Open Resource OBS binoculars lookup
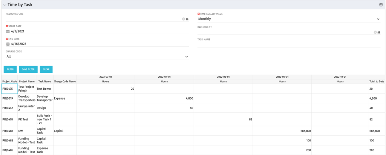Screen dimensions: 386x155 point(187,19)
